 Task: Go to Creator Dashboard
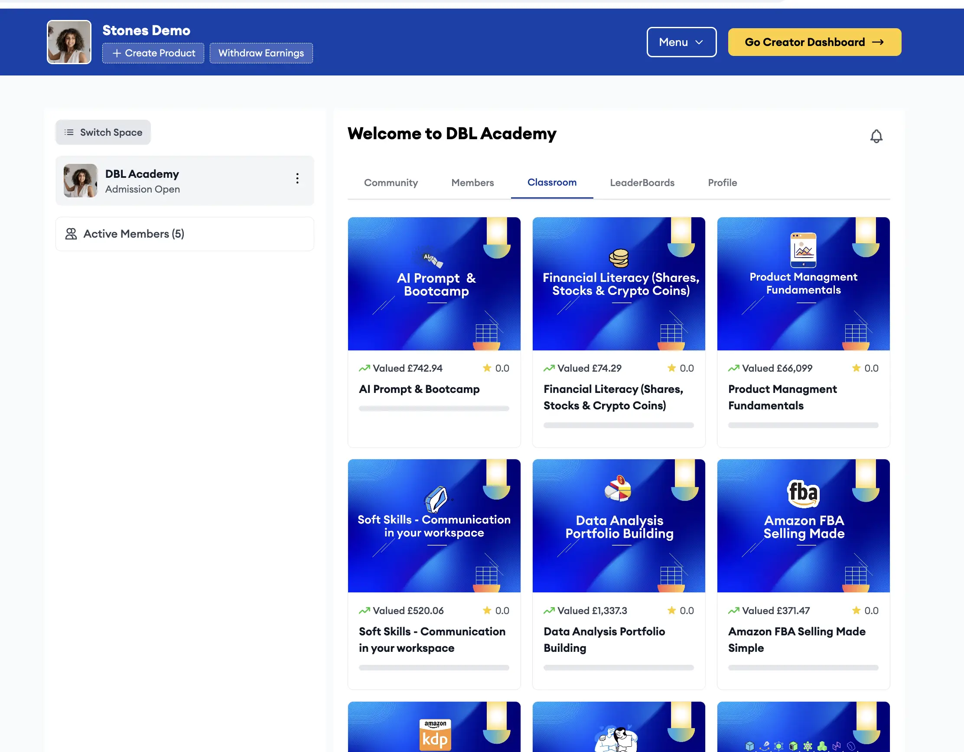pyautogui.click(x=814, y=42)
